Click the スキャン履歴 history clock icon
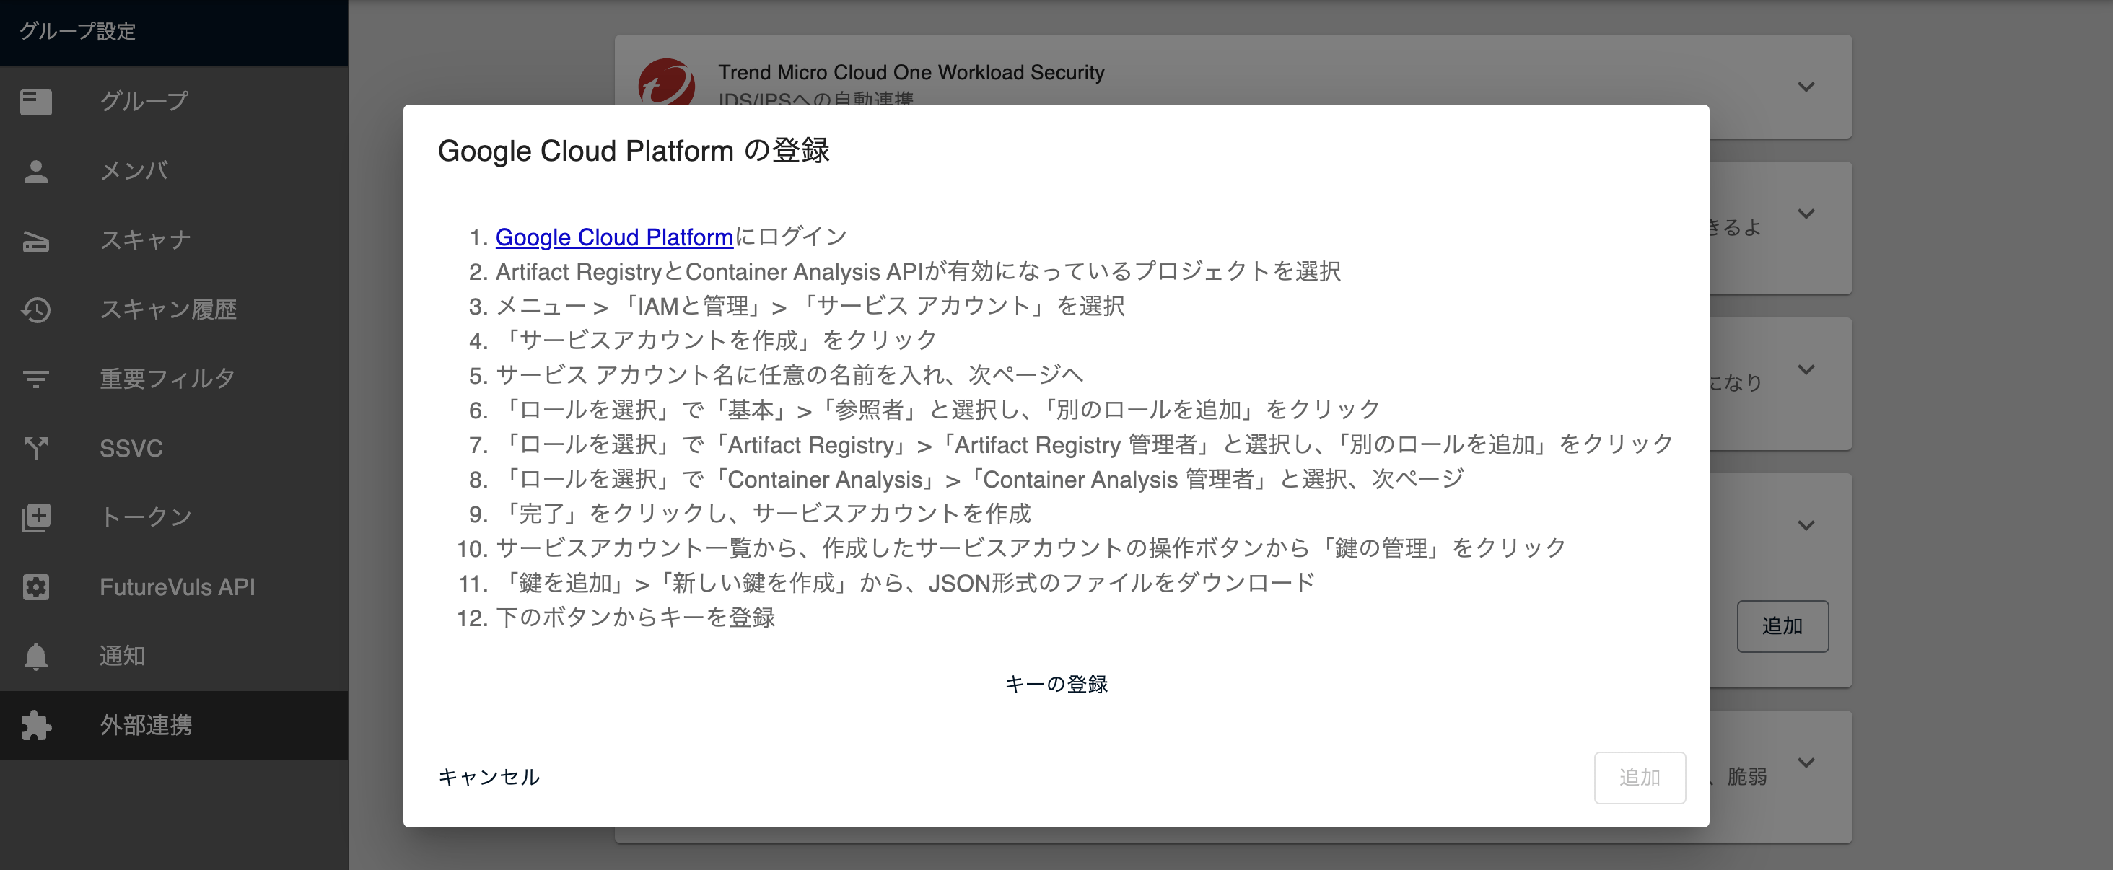 tap(36, 310)
